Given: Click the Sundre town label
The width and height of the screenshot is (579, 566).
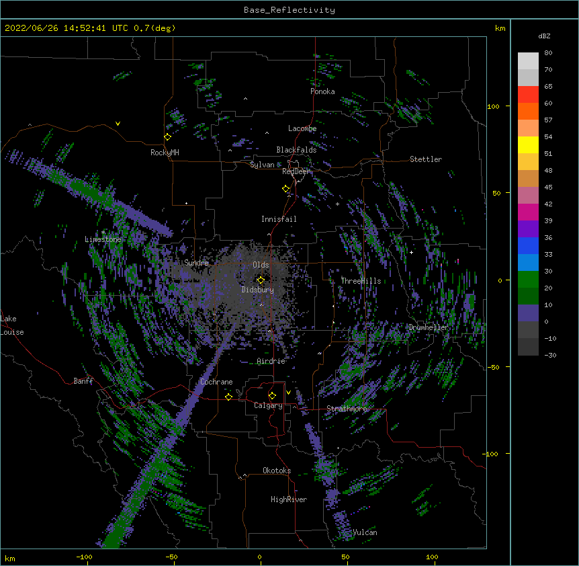Looking at the screenshot, I should tap(196, 263).
